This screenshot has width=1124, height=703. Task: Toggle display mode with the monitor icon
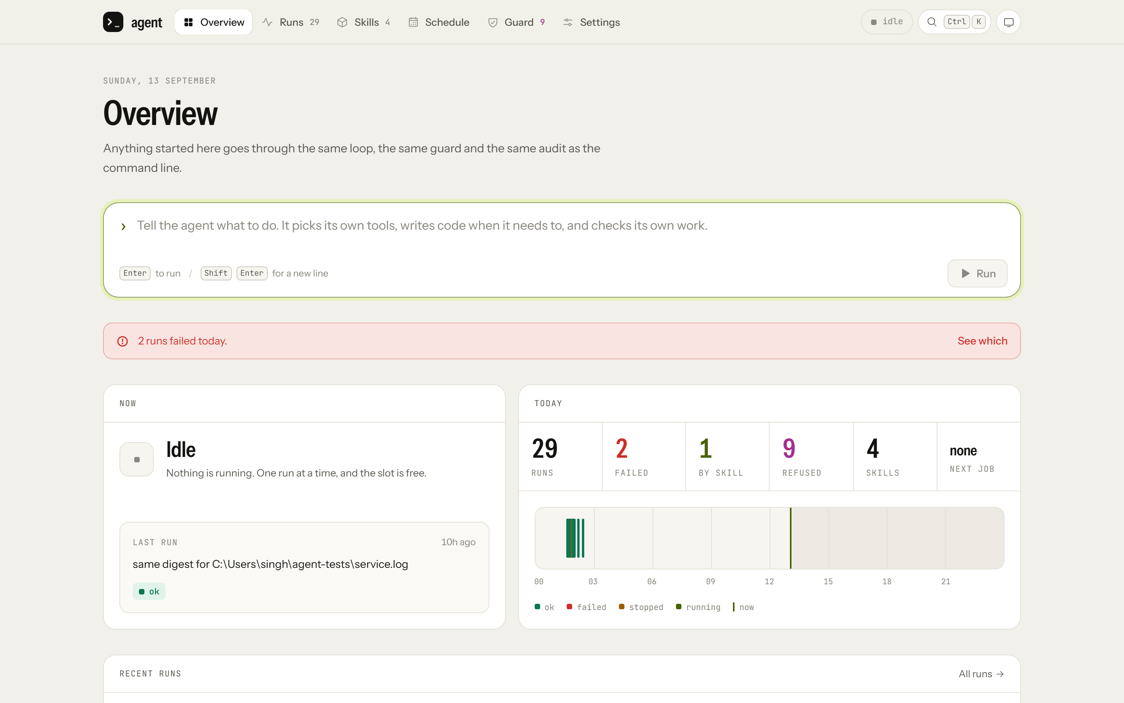pos(1008,22)
